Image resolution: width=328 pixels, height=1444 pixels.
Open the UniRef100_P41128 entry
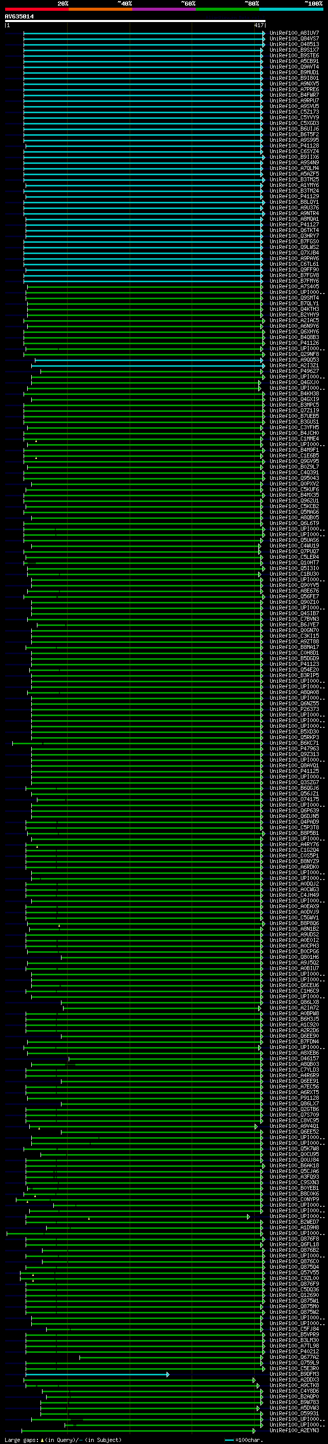pos(294,146)
